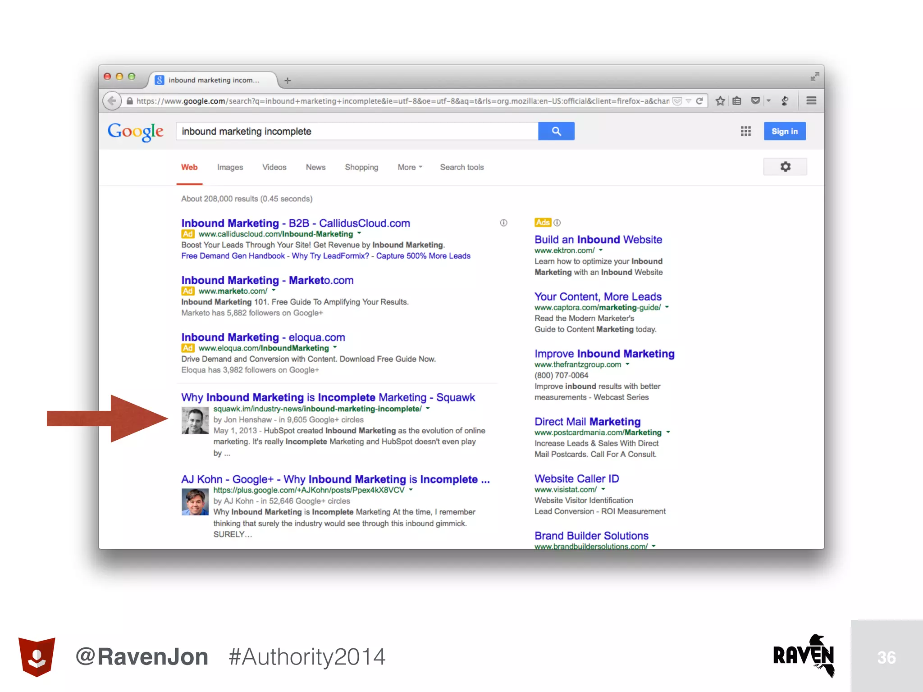Open 'Improve Inbound Marketing' sidebar ad

click(x=604, y=354)
